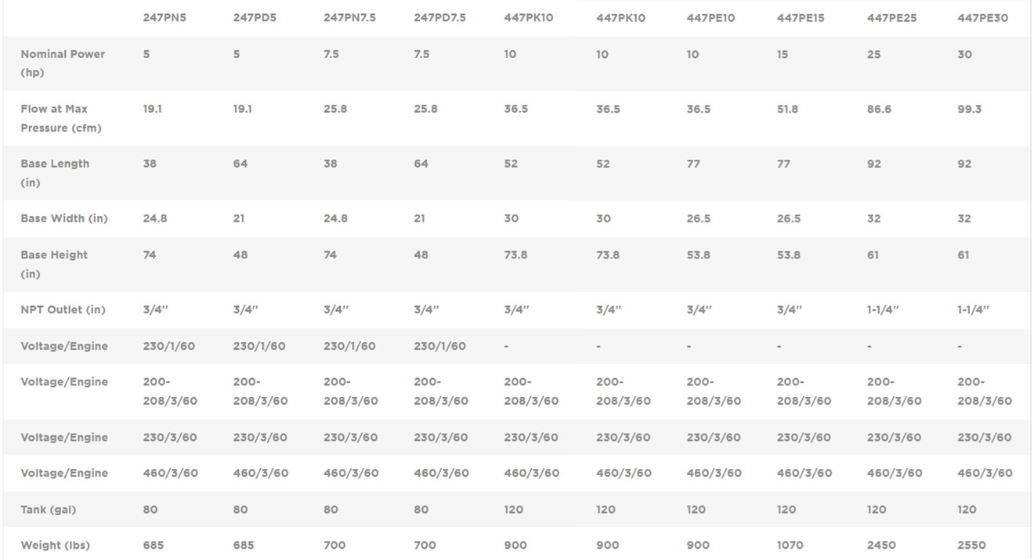Click the 247PN5 column header

[164, 18]
